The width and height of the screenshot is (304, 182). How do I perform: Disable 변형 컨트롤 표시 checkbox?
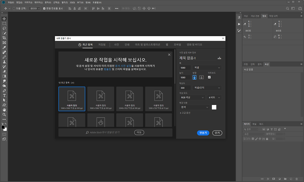tap(44, 8)
